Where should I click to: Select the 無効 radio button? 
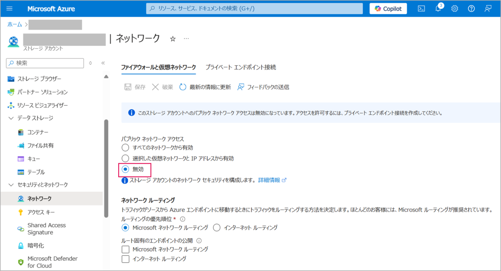tap(125, 170)
